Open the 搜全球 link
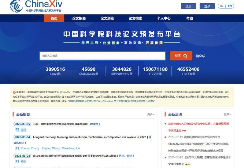Screen dimensions: 244x168 tap(200, 56)
